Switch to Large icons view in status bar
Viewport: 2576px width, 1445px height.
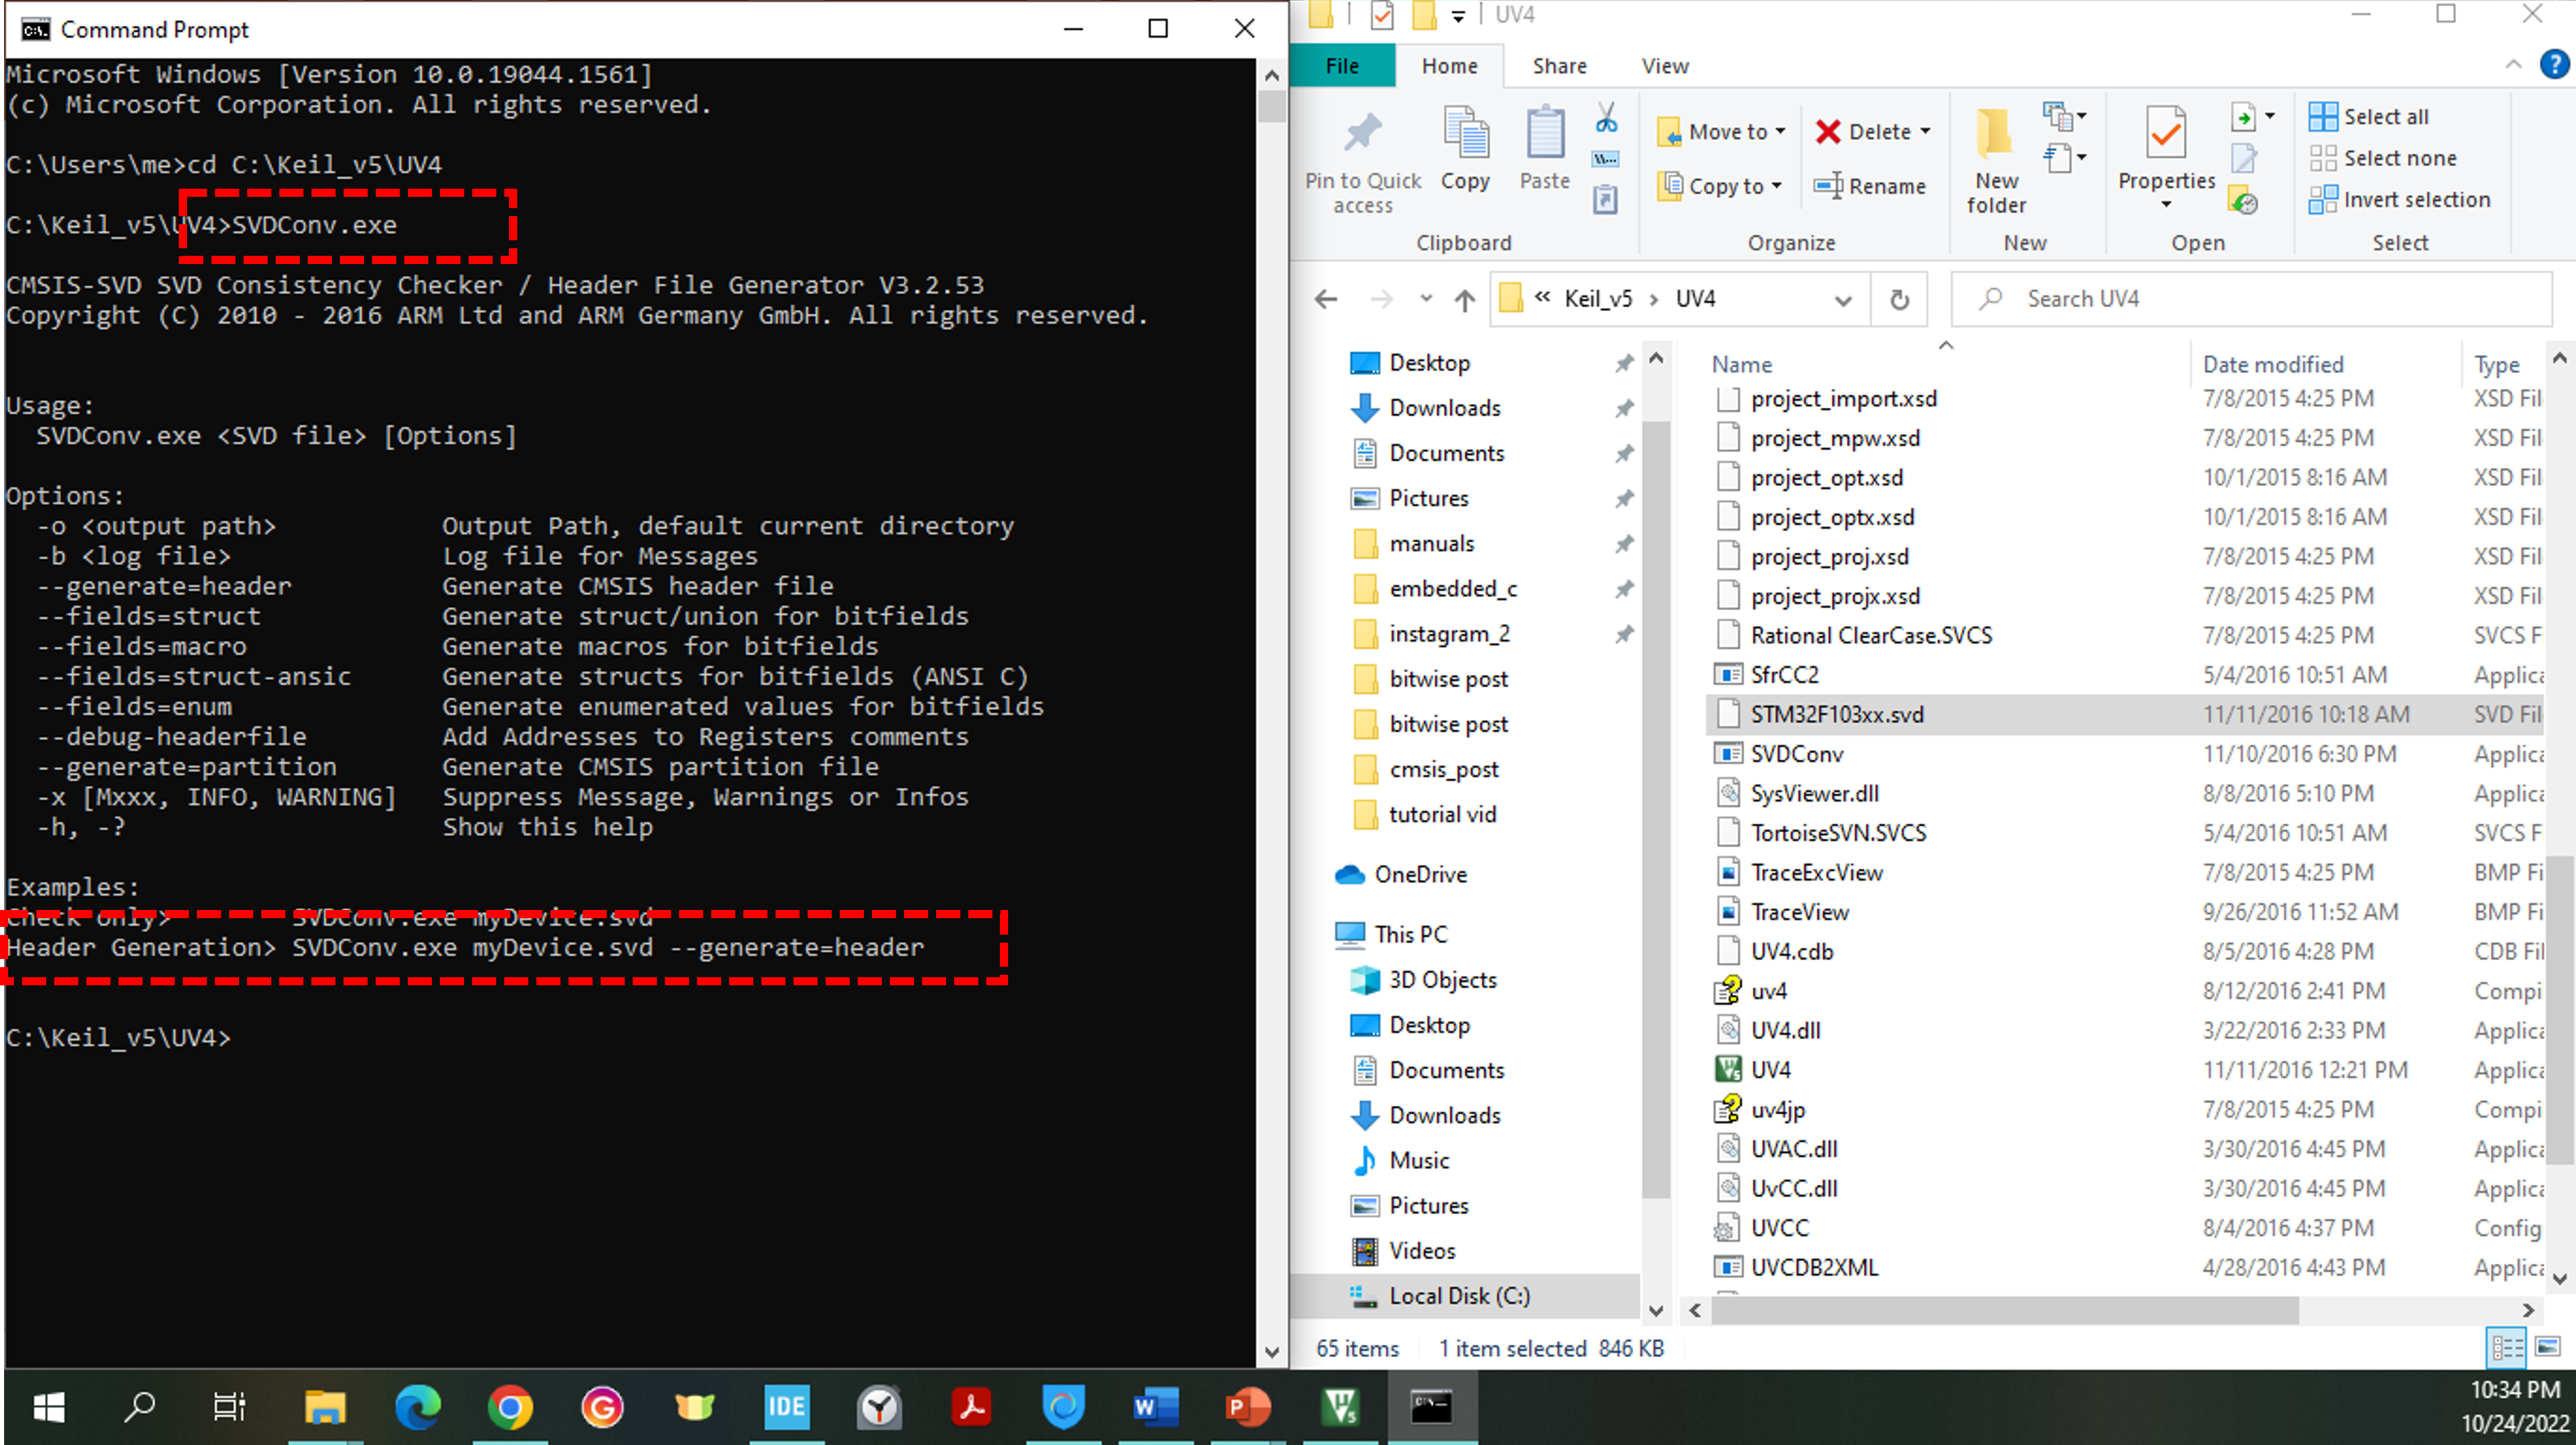[x=2547, y=1348]
